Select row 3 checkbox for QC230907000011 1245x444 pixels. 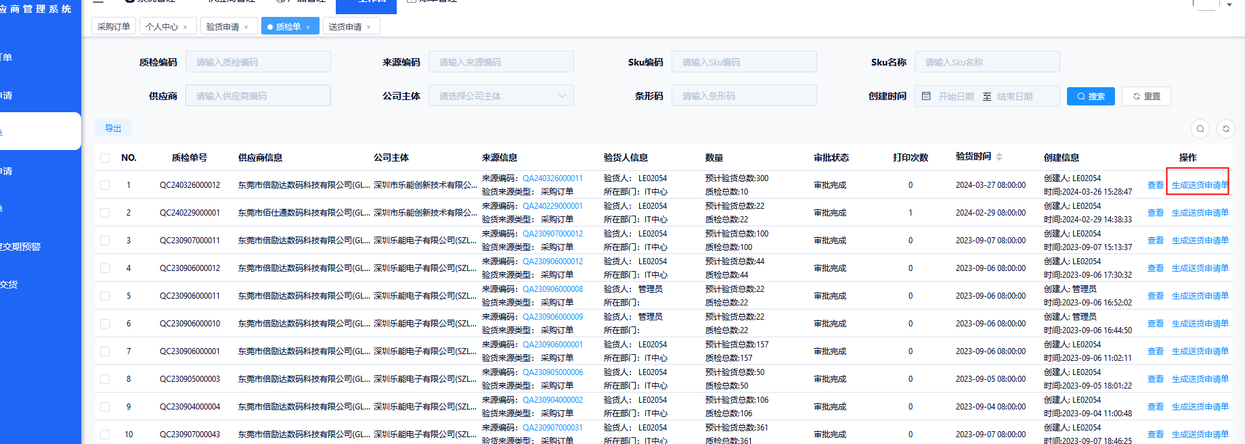(x=105, y=241)
